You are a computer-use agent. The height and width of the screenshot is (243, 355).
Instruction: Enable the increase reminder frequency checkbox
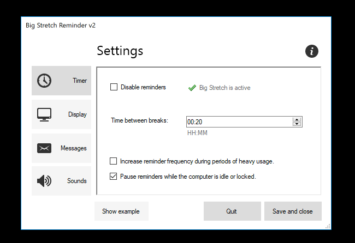[113, 161]
